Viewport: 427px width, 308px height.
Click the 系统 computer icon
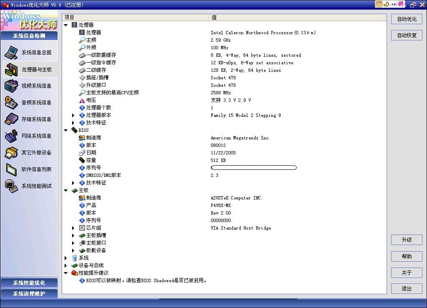[75, 258]
